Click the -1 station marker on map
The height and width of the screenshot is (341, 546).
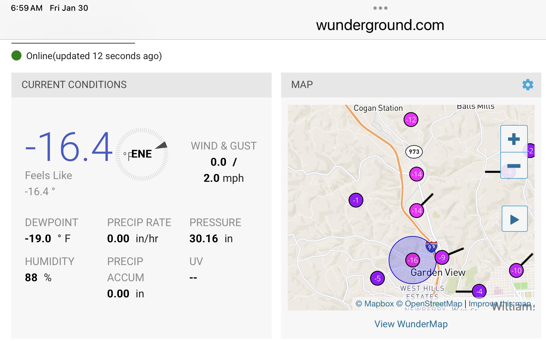(356, 201)
